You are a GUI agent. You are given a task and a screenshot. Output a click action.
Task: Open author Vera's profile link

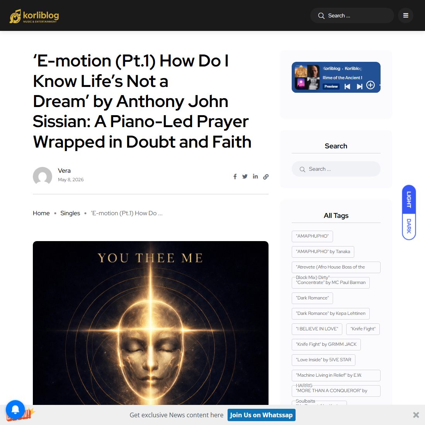pos(64,171)
